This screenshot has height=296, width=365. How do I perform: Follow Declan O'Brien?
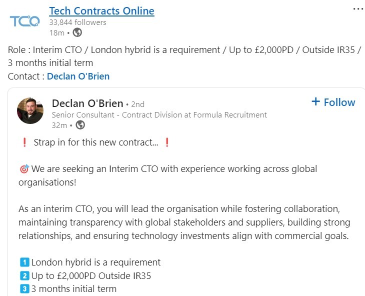tap(333, 102)
